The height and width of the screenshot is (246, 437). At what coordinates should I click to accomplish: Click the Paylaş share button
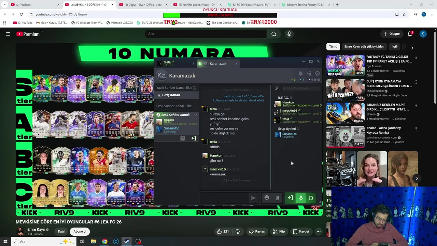257,232
